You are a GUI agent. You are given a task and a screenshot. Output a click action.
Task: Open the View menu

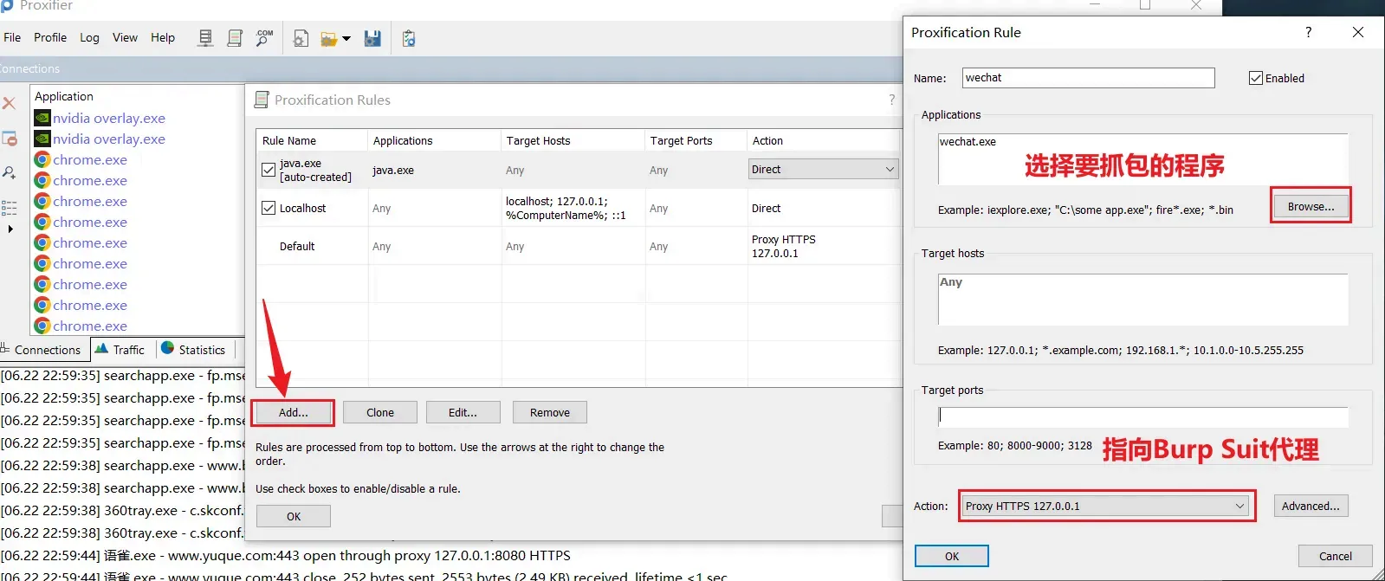point(125,37)
